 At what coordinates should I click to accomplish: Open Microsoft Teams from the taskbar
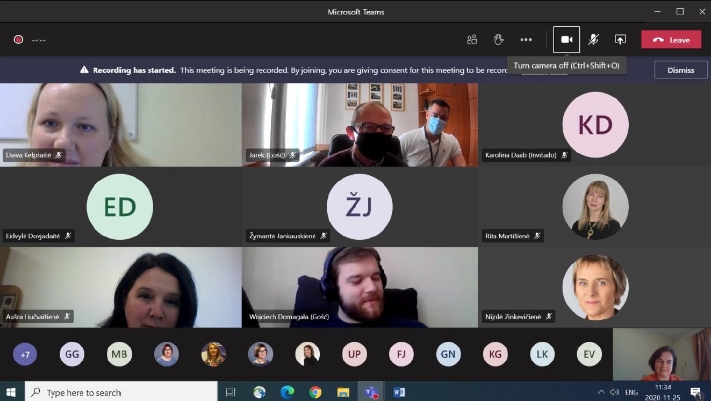pos(371,392)
